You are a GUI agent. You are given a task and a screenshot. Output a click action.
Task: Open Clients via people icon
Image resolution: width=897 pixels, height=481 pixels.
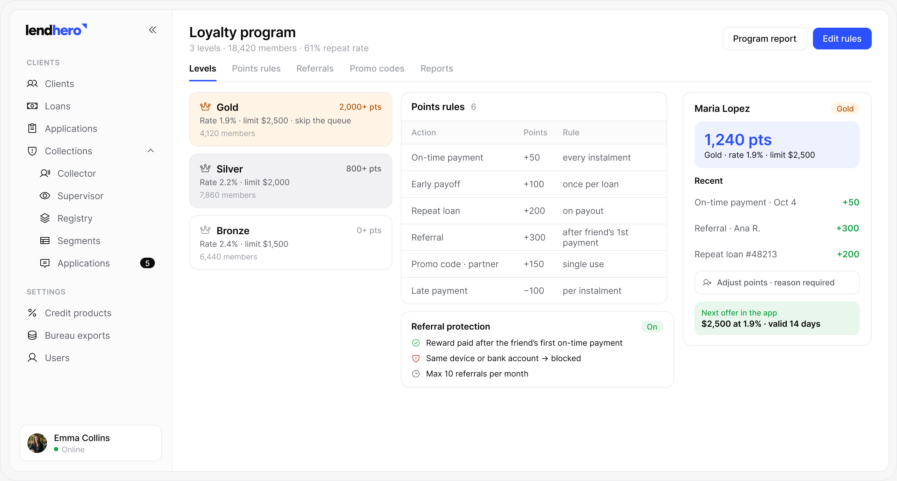coord(32,83)
